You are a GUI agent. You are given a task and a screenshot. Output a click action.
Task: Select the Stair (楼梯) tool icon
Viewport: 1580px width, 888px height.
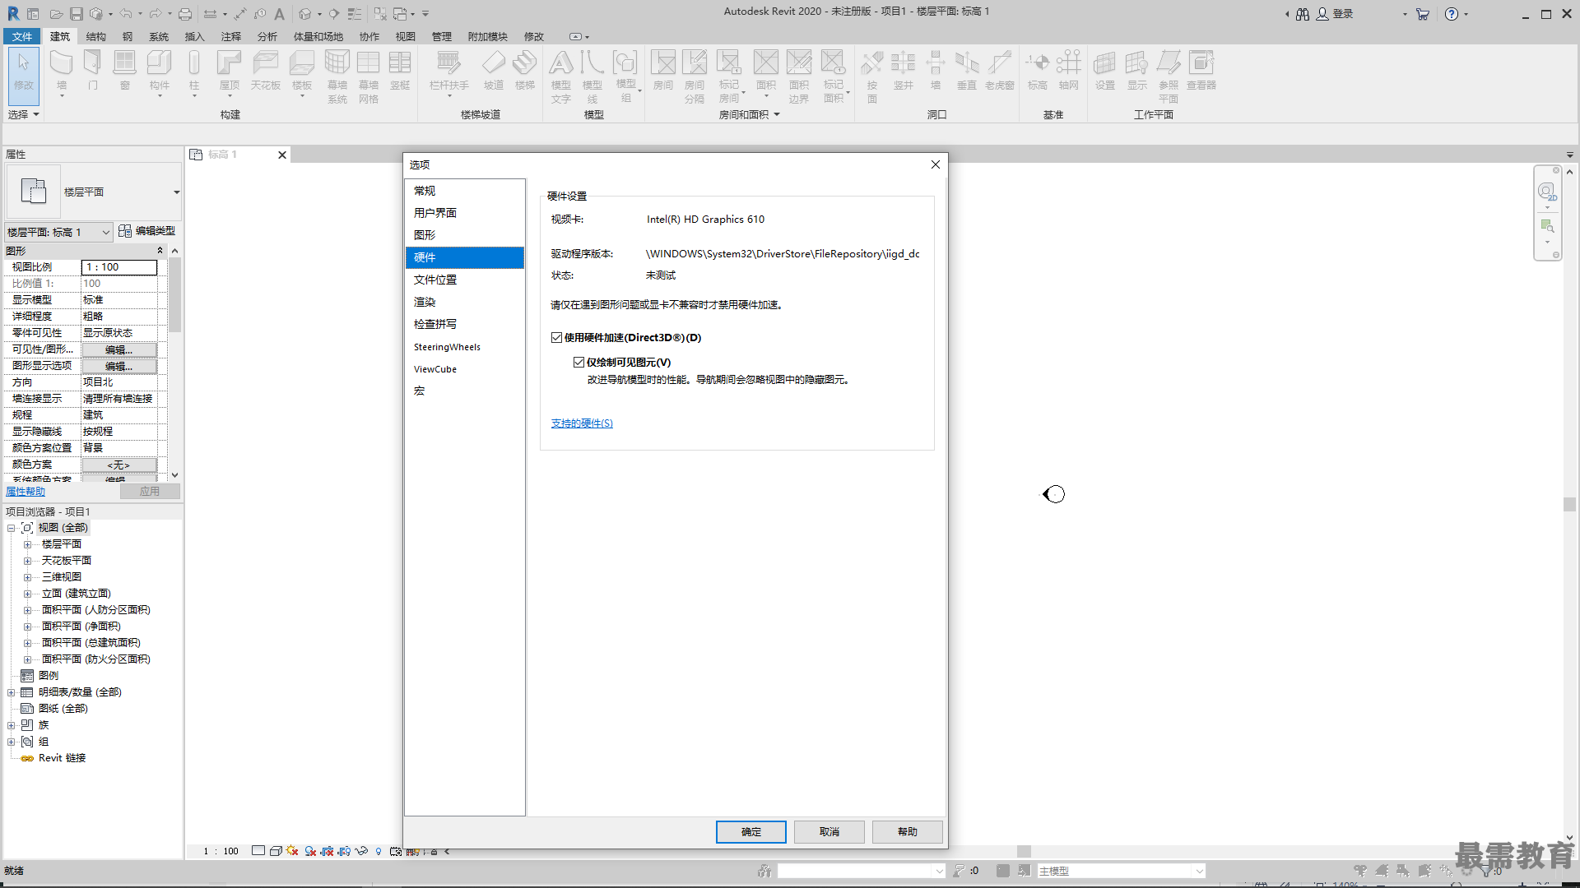[x=525, y=64]
